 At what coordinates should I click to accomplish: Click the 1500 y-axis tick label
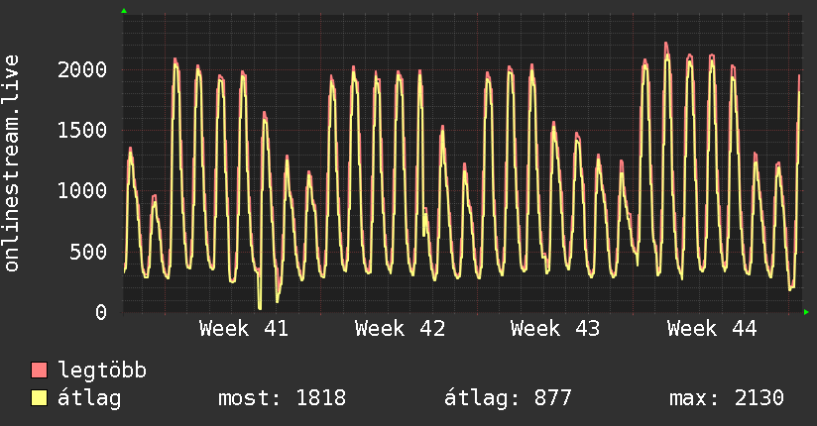point(82,130)
